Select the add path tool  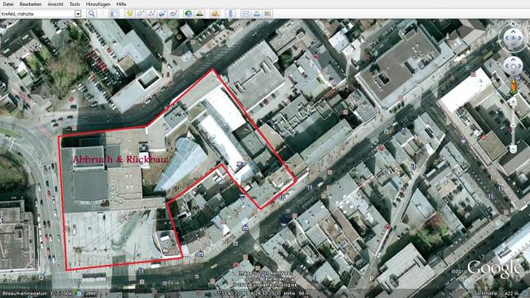click(x=152, y=13)
